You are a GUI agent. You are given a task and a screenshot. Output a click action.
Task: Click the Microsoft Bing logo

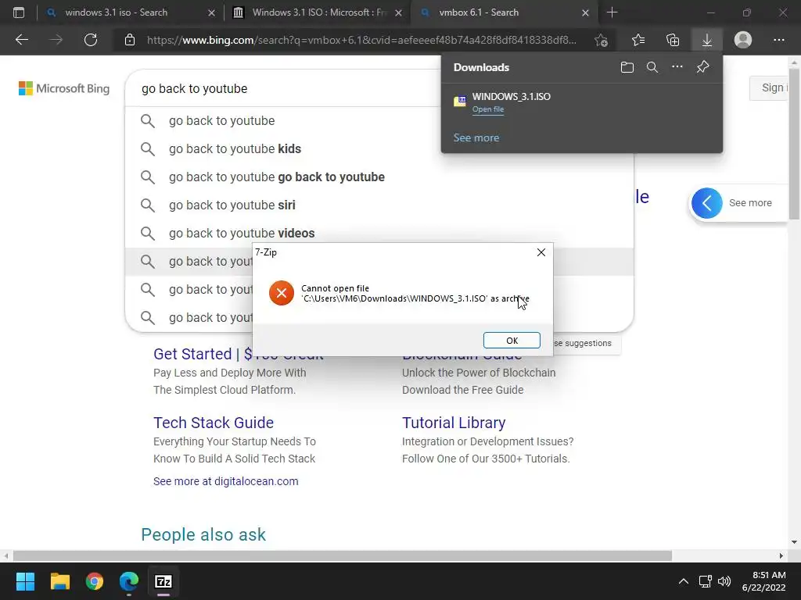(64, 88)
